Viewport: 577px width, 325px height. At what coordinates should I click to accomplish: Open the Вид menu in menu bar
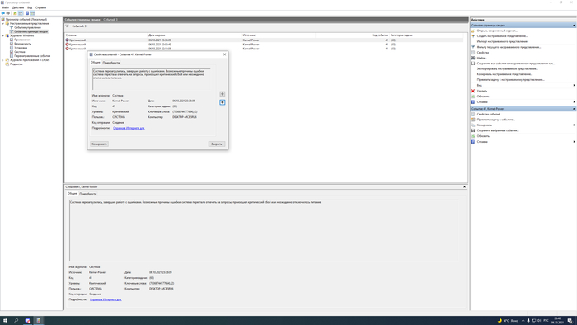click(30, 7)
